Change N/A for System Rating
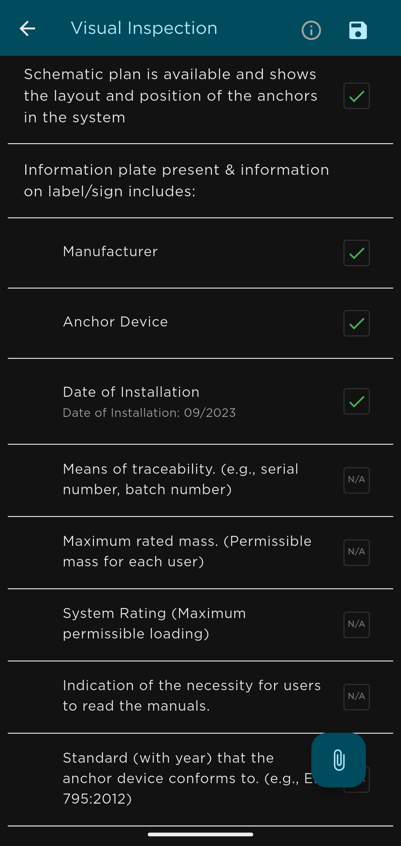The image size is (401, 846). [356, 625]
